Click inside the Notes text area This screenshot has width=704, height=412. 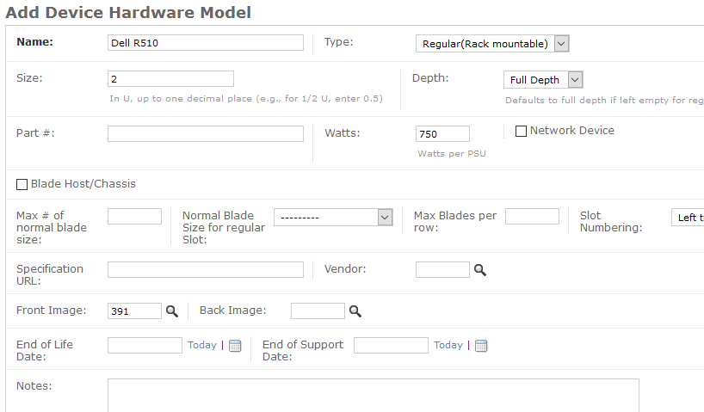click(x=374, y=396)
